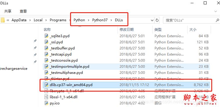Click the search magnifier icon
Image resolution: width=220 pixels, height=107 pixels.
217,20
